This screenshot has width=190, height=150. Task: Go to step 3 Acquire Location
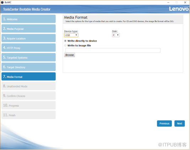[28, 38]
